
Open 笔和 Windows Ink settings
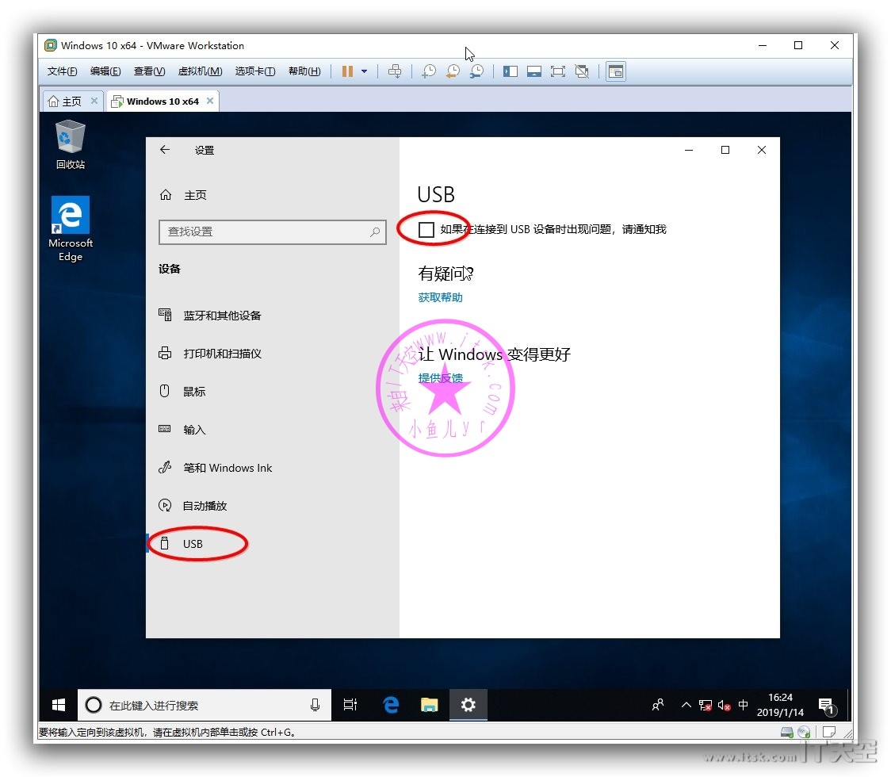pos(273,468)
